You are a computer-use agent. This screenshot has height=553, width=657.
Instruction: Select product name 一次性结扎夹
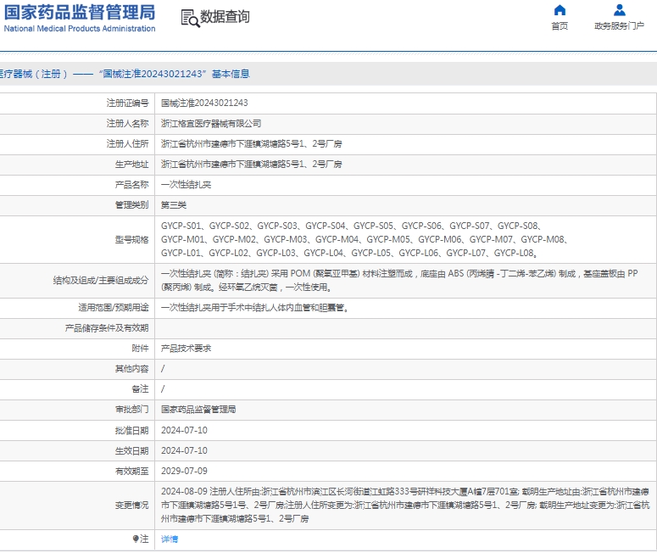pos(186,184)
